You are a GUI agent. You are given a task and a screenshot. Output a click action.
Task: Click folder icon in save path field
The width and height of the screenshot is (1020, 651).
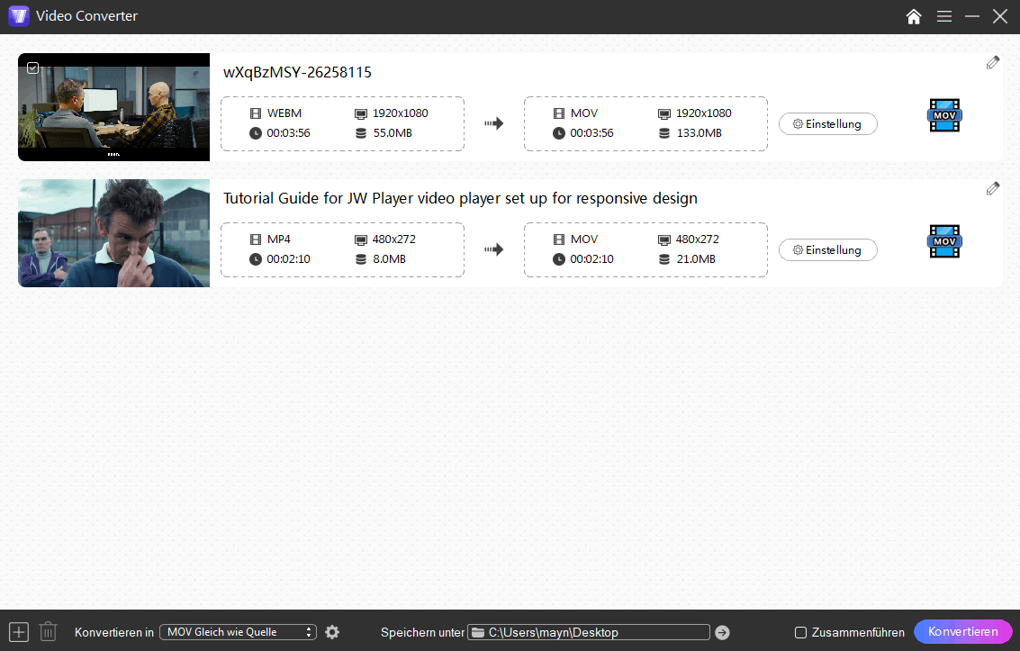pyautogui.click(x=478, y=632)
